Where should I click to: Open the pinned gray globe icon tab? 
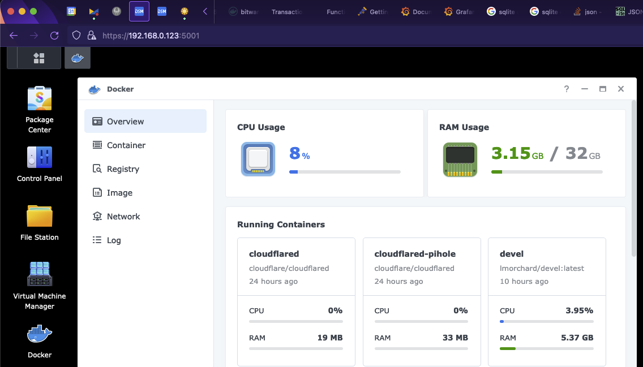tap(117, 11)
